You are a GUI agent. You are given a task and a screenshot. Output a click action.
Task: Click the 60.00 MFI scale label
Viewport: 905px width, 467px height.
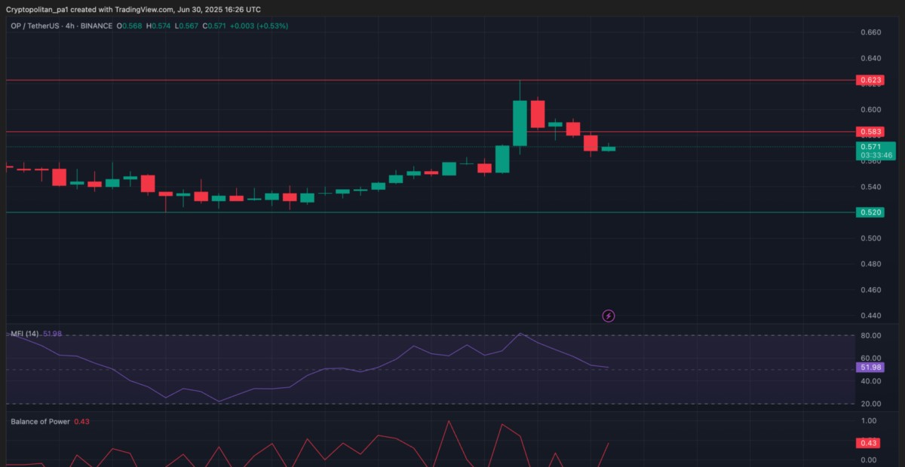(870, 359)
